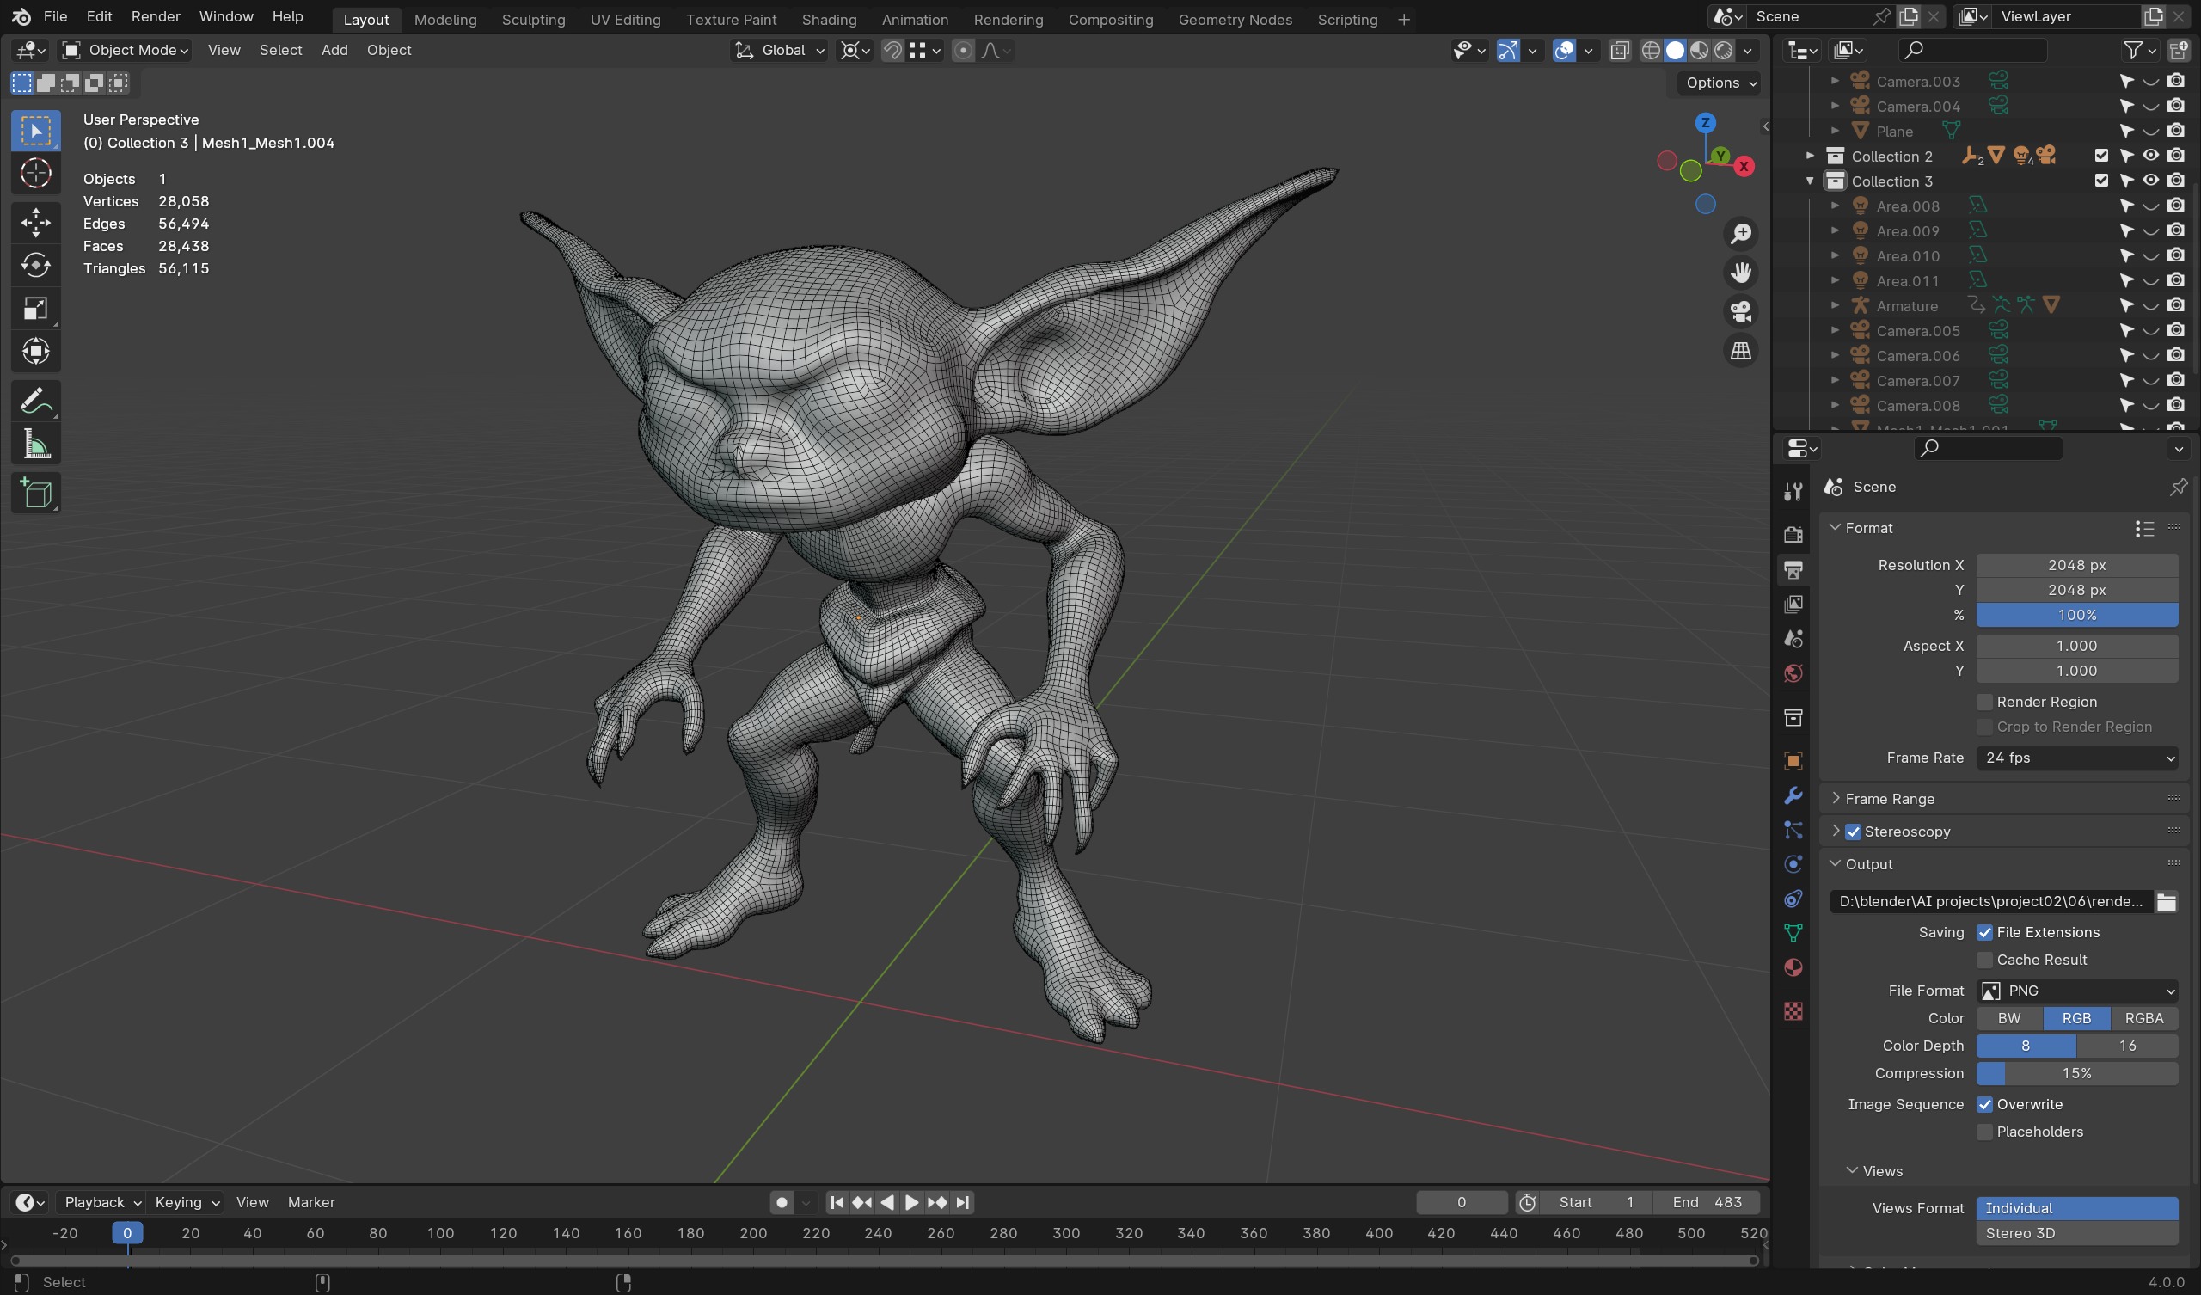Open the World properties tab
The width and height of the screenshot is (2201, 1295).
tap(1793, 672)
